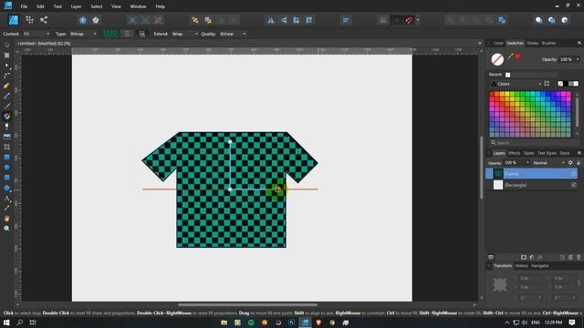The image size is (584, 328).
Task: Click the Alignment toolbar icon
Action: coord(346,20)
